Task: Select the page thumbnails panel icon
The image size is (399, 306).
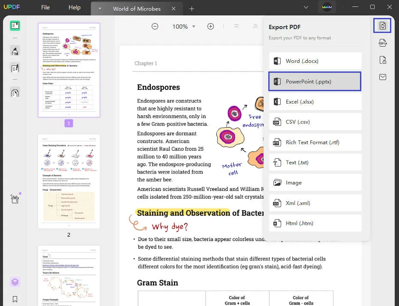Action: coord(14,26)
